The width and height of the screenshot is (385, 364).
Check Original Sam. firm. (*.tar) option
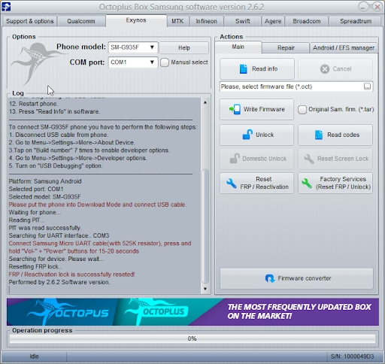point(302,110)
